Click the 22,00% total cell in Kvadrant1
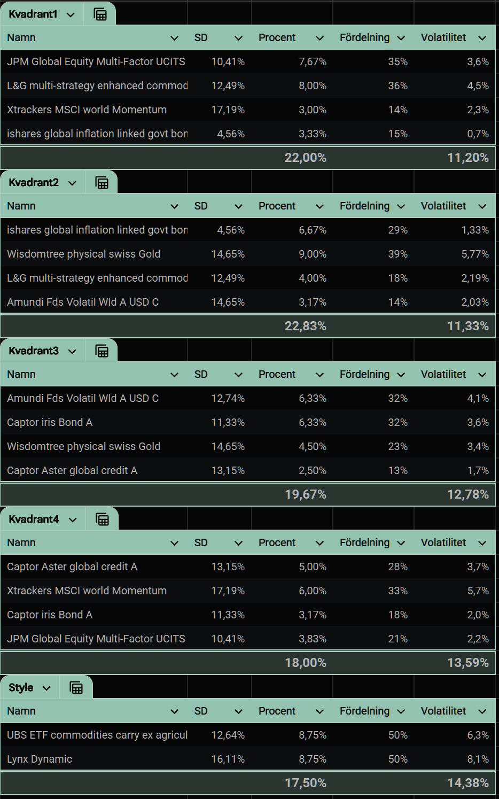Image resolution: width=499 pixels, height=799 pixels. tap(305, 158)
